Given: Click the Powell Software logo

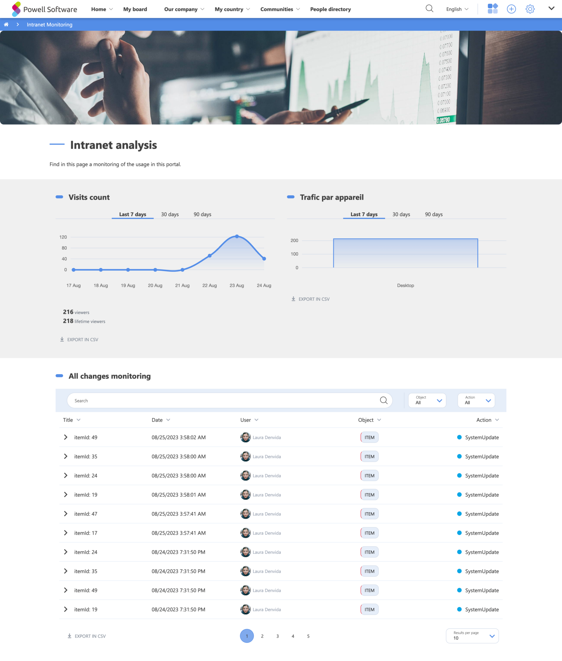Looking at the screenshot, I should [44, 9].
